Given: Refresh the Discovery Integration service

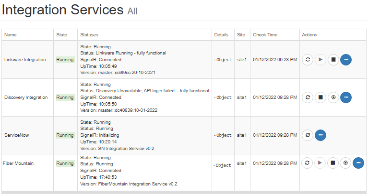Looking at the screenshot, I should click(x=308, y=97).
